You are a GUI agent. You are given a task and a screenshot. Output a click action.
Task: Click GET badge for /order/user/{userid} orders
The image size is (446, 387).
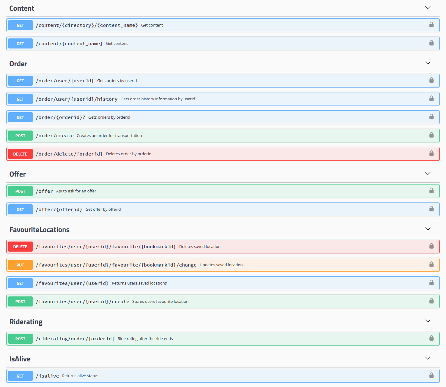click(x=20, y=81)
